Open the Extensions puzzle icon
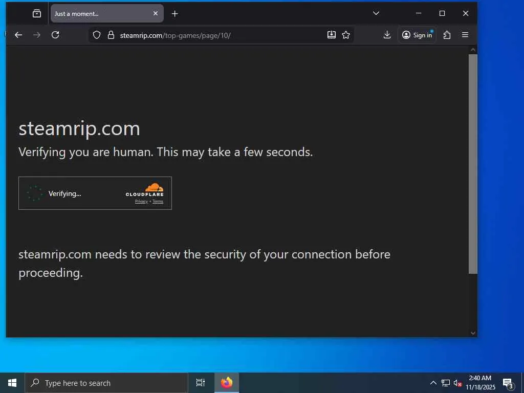This screenshot has height=393, width=524. 447,35
